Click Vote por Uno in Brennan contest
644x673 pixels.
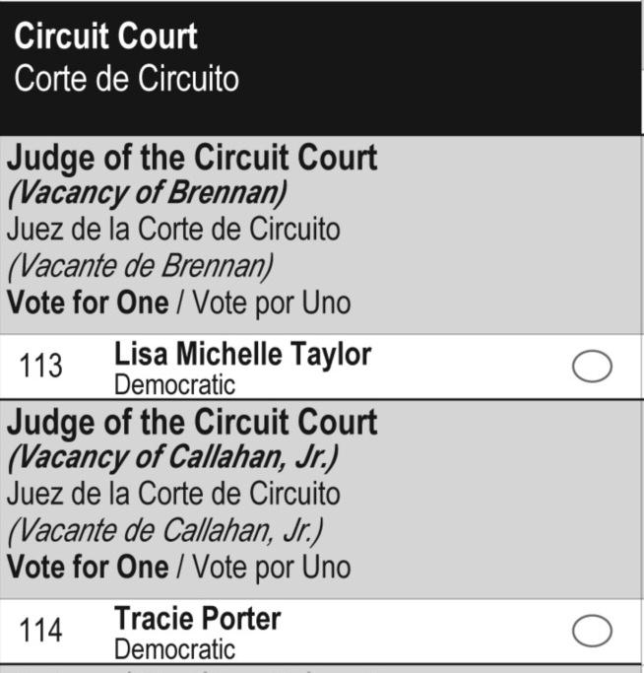pyautogui.click(x=272, y=303)
